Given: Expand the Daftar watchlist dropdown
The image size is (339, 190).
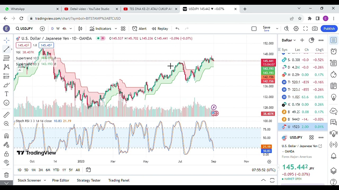Looking at the screenshot, I should (289, 40).
